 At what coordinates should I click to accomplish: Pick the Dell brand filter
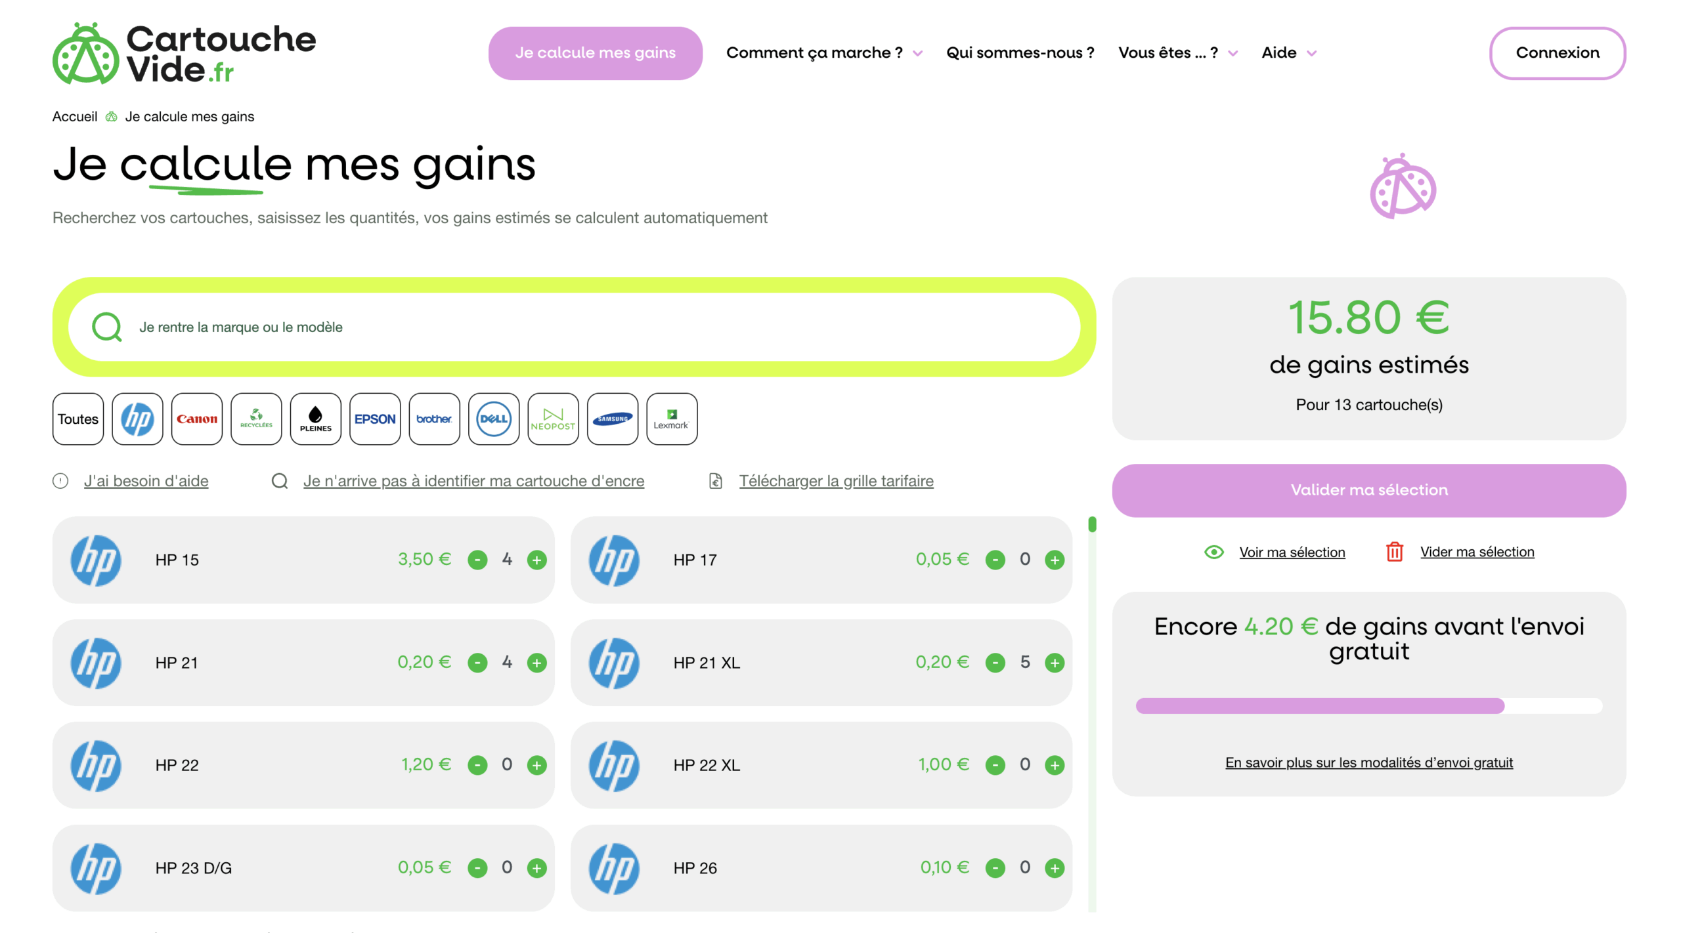[494, 419]
